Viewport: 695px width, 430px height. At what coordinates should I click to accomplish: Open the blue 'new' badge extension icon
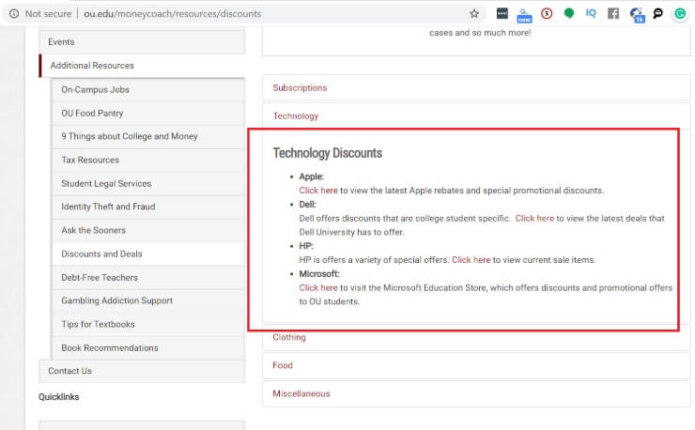[524, 15]
